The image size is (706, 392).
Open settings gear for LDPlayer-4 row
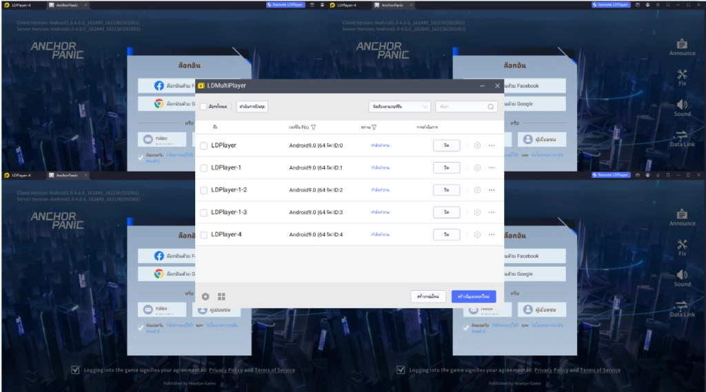[x=477, y=234]
